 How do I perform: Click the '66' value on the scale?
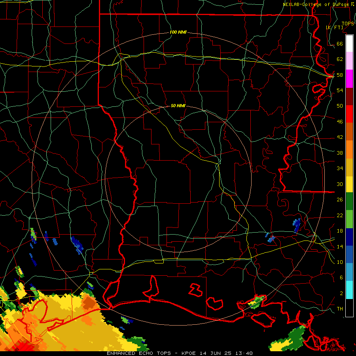click(340, 44)
